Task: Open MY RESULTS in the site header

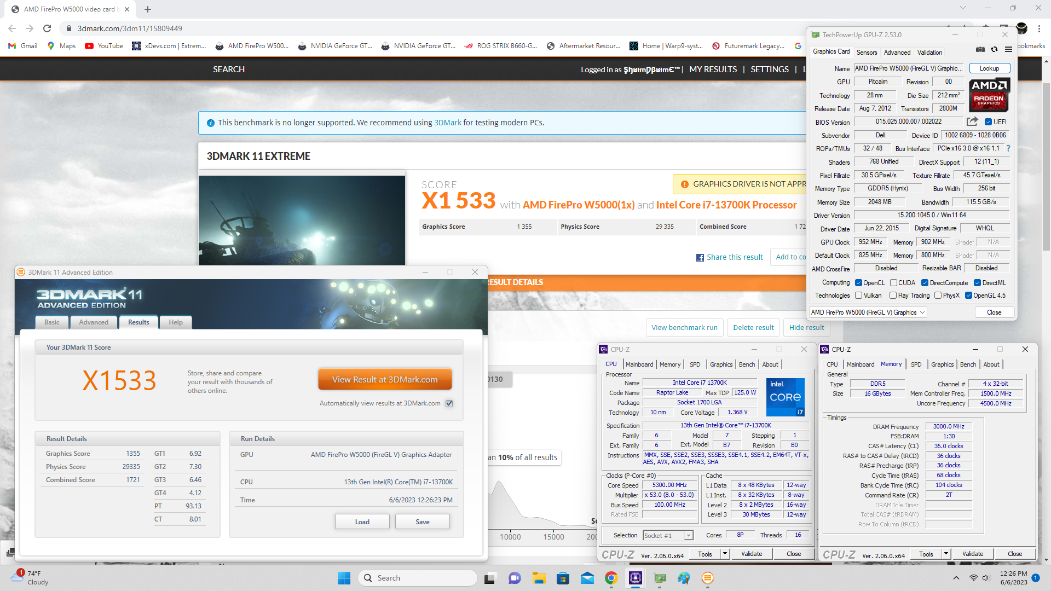Action: coord(713,69)
